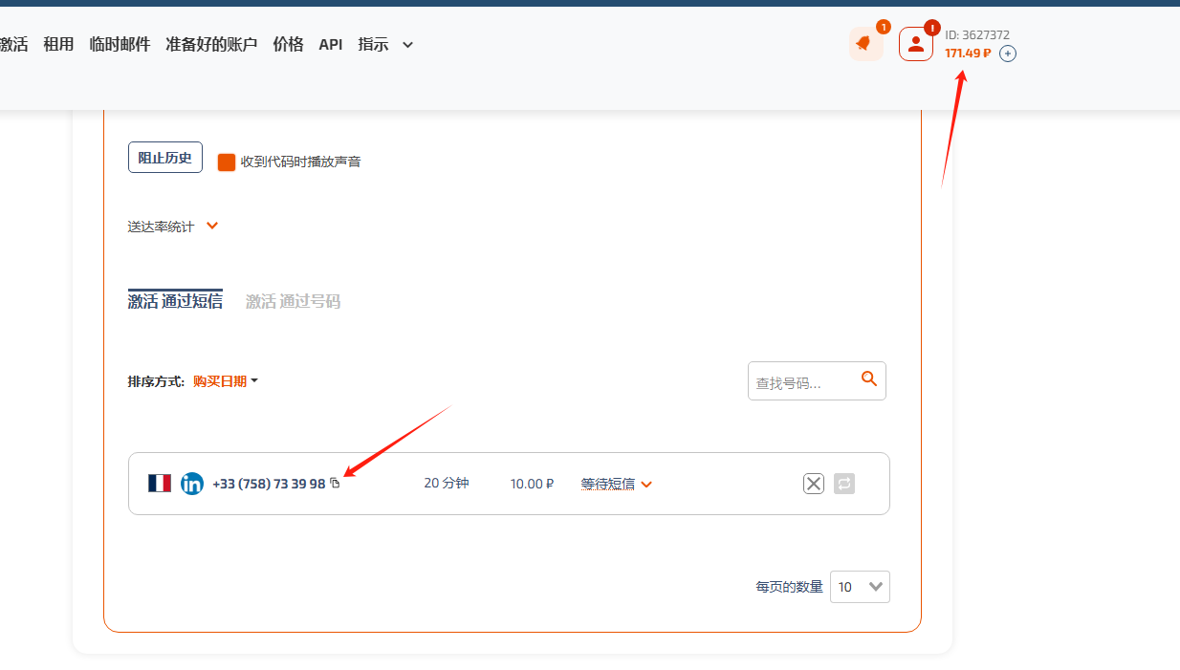Screen dimensions: 1180x670
Task: Select the 激活 通过短信 tab
Action: point(176,301)
